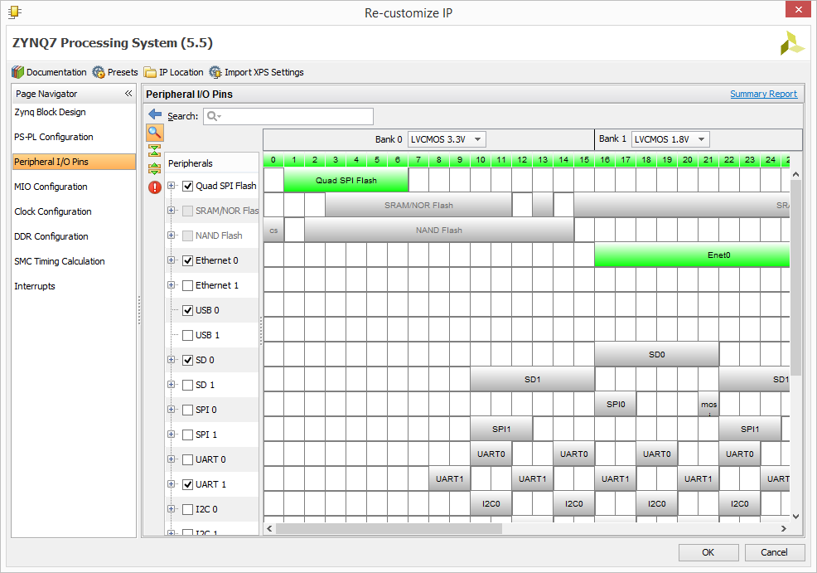The height and width of the screenshot is (573, 817).
Task: Click the collapse all icon
Action: 155,151
